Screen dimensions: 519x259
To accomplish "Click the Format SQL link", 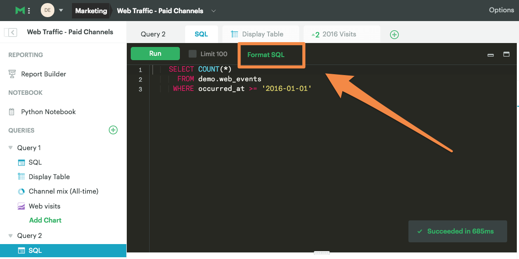I will pyautogui.click(x=266, y=55).
